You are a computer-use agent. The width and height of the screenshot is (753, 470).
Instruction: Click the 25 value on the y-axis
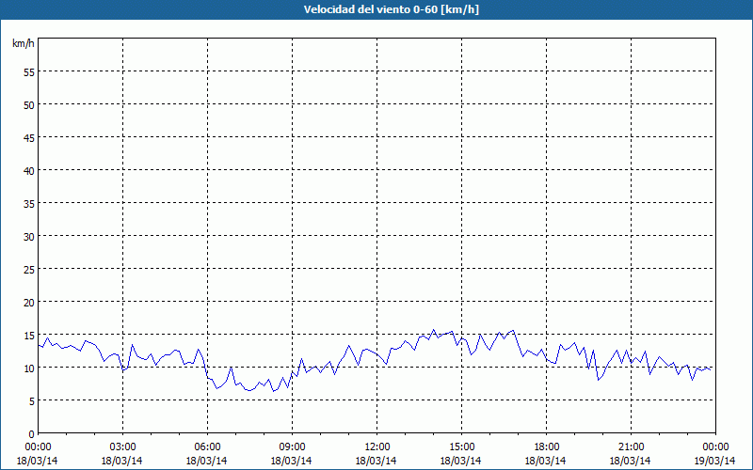[x=29, y=270]
